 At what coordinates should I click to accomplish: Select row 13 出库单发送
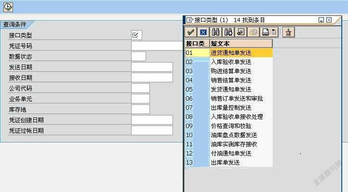(229, 163)
